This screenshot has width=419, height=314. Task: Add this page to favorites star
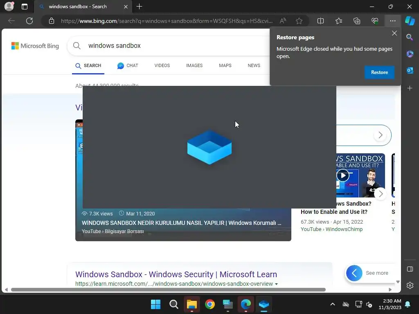[299, 21]
